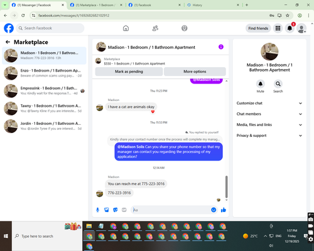Click the Windows taskbar search box
314x251 pixels.
click(47, 236)
